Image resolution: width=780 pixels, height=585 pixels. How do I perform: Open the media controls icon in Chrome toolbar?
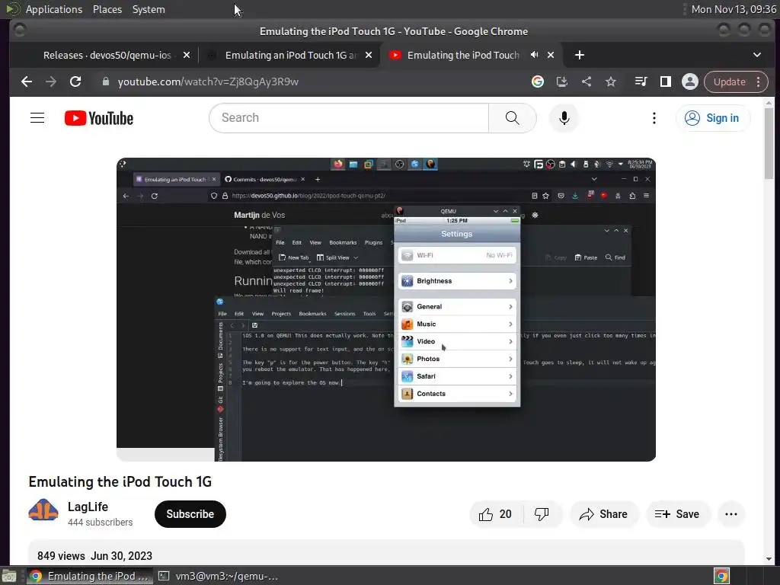coord(641,82)
